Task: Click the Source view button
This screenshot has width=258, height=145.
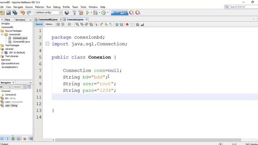Action: click(x=39, y=24)
